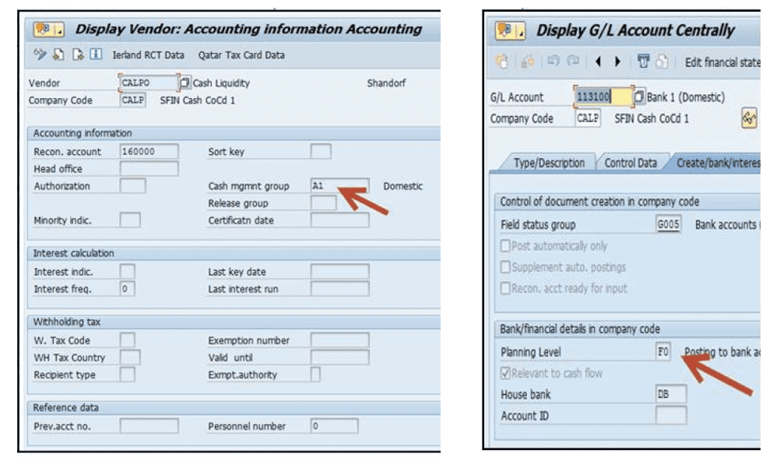Click the Cash mgmnt group field A1
The height and width of the screenshot is (464, 773).
point(339,186)
